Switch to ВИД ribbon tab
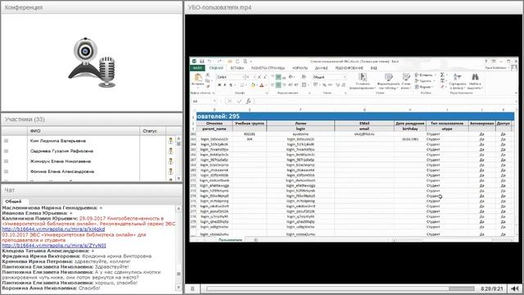The image size is (524, 295). pos(374,68)
